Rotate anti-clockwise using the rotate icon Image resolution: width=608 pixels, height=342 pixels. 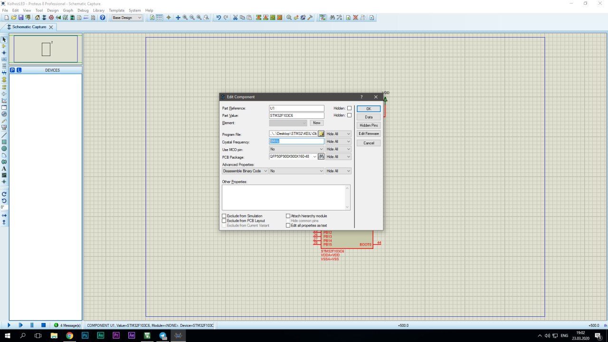click(4, 200)
